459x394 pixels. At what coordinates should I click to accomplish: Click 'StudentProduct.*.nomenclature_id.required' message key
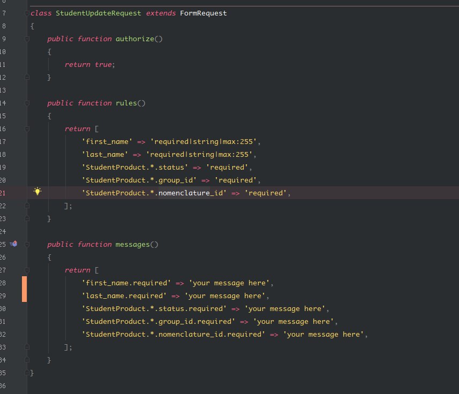pyautogui.click(x=174, y=335)
